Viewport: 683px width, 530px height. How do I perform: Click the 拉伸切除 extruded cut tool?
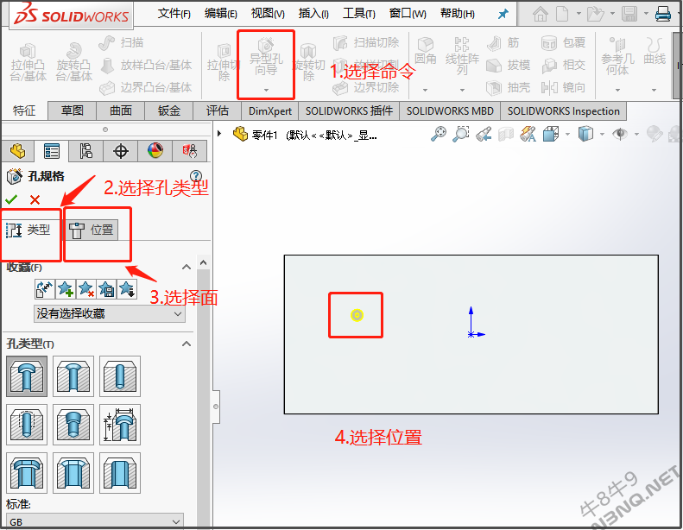pyautogui.click(x=223, y=63)
